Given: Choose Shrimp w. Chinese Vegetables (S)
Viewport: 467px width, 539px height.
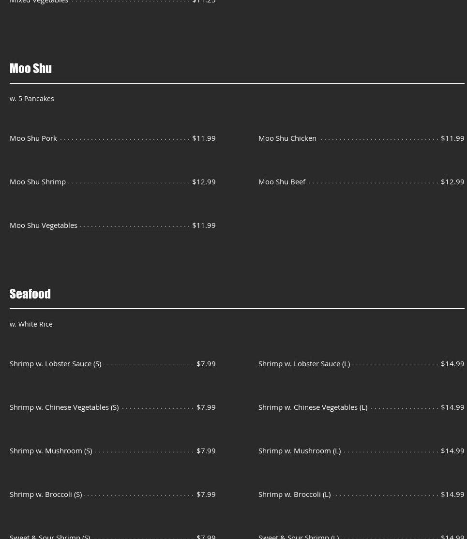Looking at the screenshot, I should click(64, 407).
